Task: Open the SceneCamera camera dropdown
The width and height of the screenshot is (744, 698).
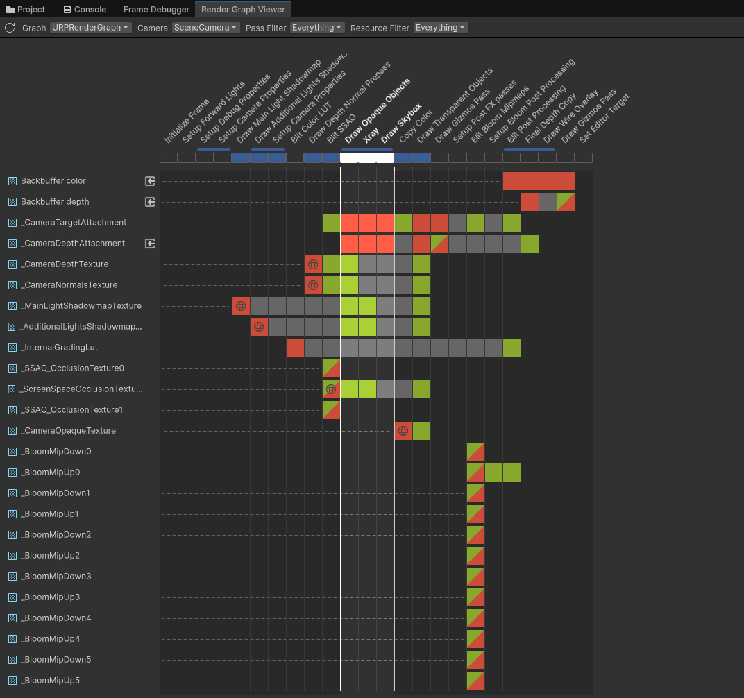Action: [205, 28]
